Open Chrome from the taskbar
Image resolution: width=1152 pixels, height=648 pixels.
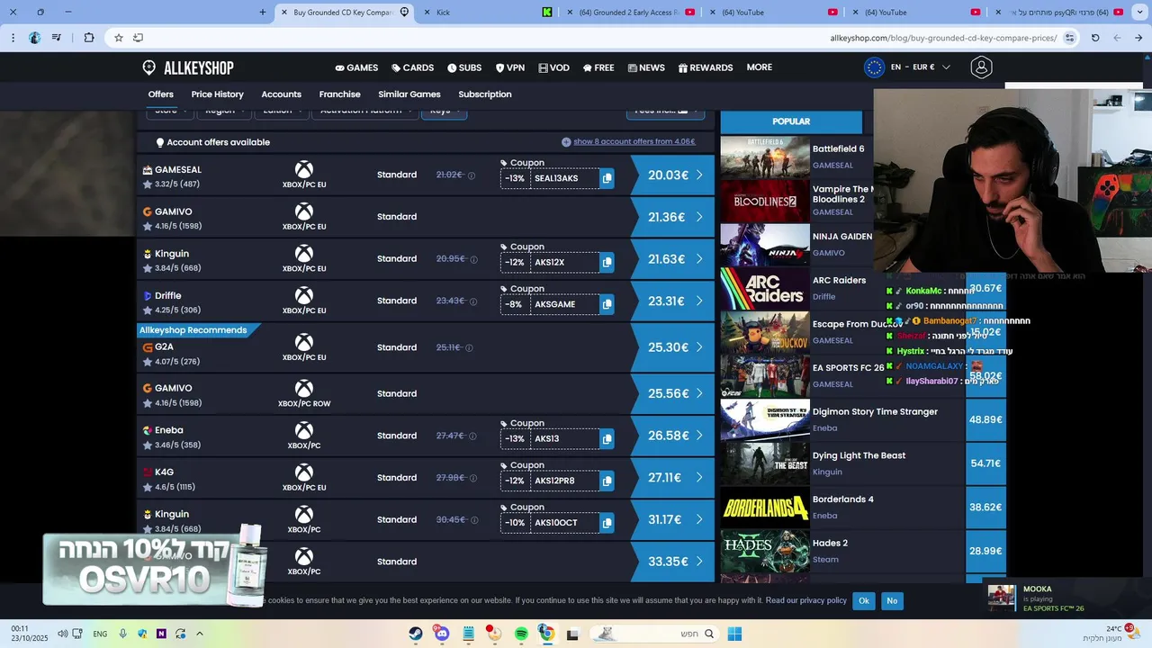(x=546, y=634)
